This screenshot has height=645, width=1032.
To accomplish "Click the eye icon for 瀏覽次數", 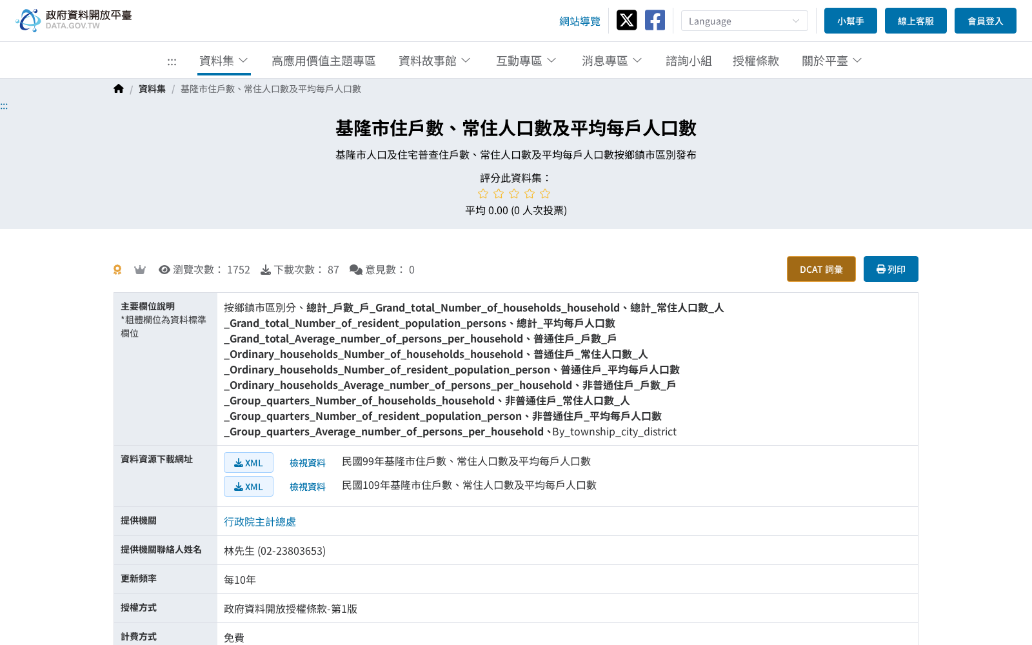I will 164,270.
